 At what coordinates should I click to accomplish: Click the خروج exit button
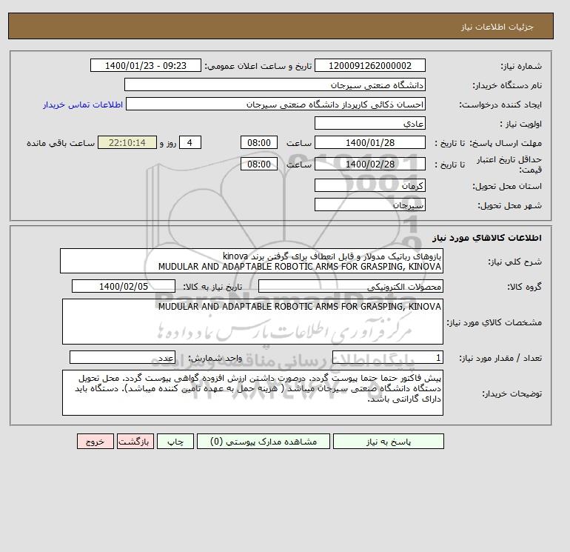[x=95, y=441]
